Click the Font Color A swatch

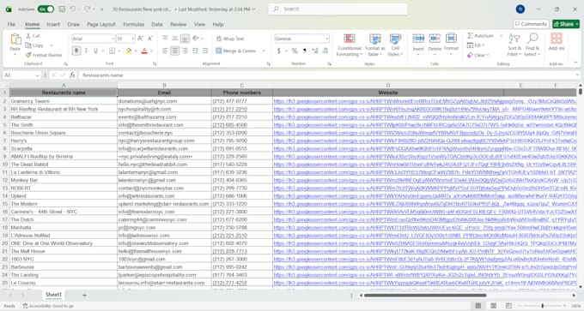(x=144, y=51)
